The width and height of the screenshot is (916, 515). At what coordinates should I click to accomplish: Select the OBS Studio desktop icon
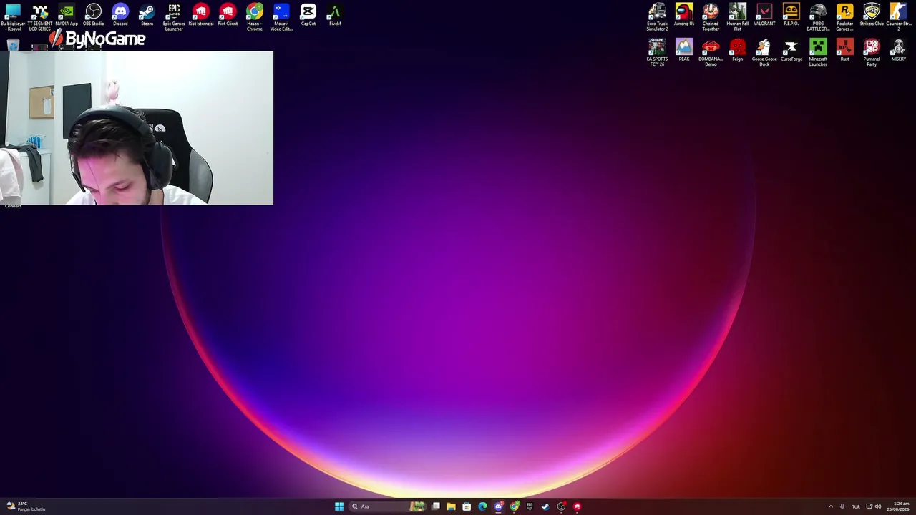[x=94, y=15]
